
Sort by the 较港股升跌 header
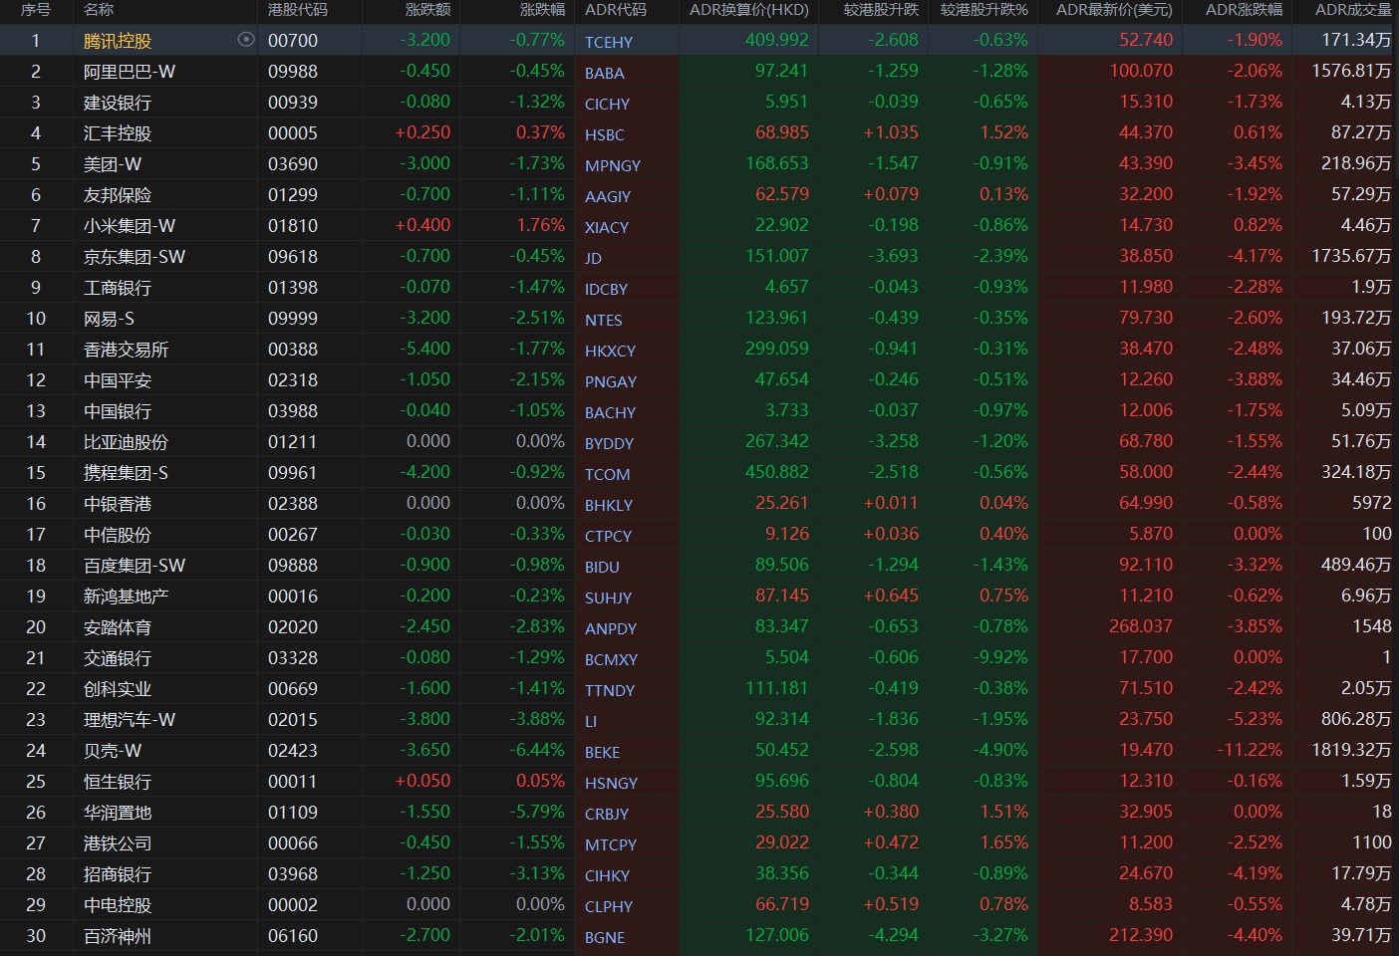(881, 10)
